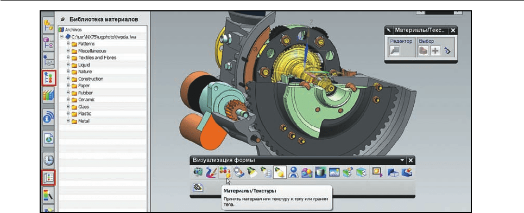The image size is (524, 213).
Task: Open the clock History sidebar icon
Action: click(x=48, y=161)
